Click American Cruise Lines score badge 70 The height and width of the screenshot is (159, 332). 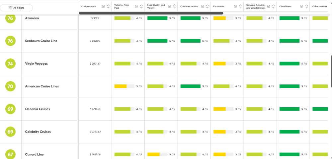(x=10, y=86)
